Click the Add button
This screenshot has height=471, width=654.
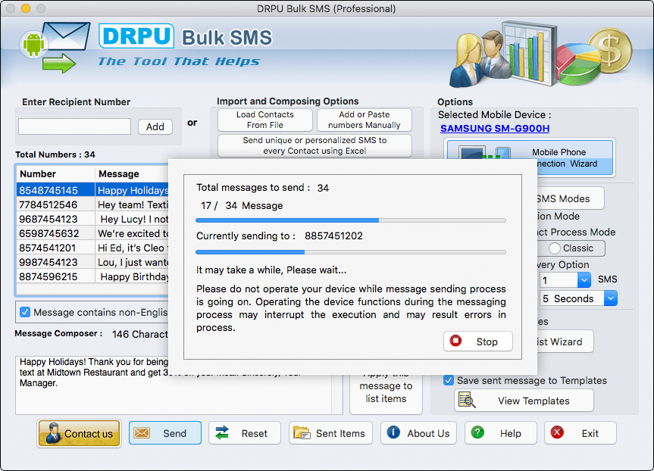tap(155, 126)
